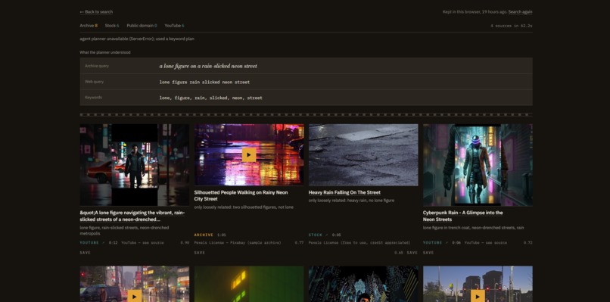Save the Silhouetted People Walking clip
This screenshot has width=610, height=302.
point(200,253)
